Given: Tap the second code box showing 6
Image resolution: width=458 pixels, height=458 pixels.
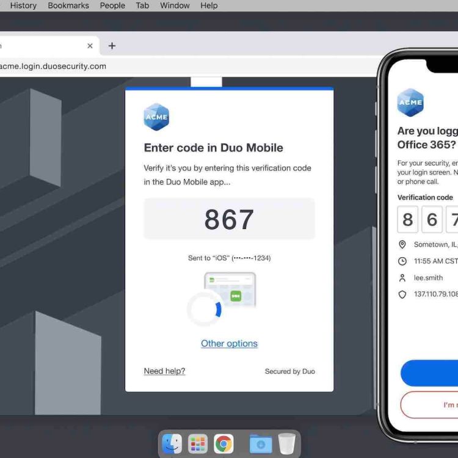Looking at the screenshot, I should (432, 219).
